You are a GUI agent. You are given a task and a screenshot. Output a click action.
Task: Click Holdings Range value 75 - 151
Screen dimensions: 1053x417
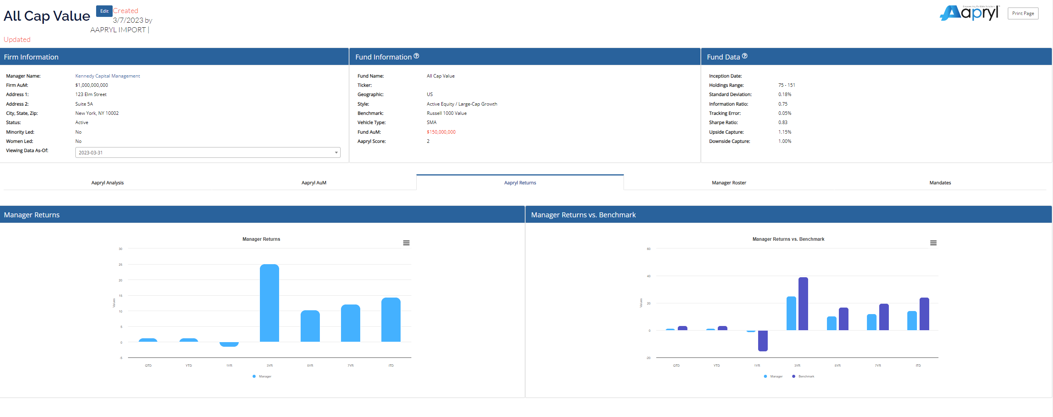(787, 85)
